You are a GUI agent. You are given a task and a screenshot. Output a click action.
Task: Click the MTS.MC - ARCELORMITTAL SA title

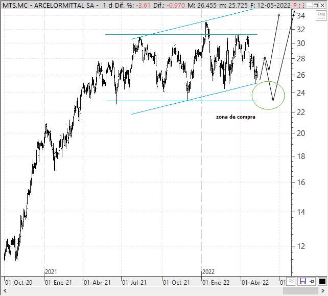(49, 6)
